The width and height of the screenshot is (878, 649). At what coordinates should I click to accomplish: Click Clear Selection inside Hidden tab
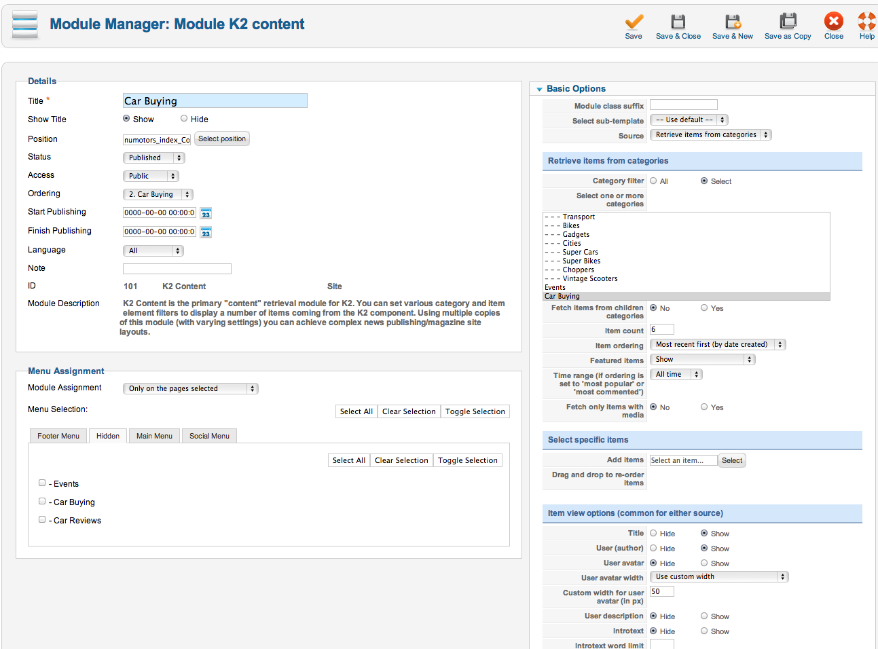401,460
